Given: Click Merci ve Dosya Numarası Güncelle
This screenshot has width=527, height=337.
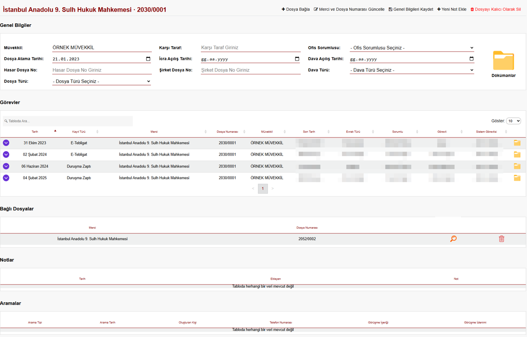Looking at the screenshot, I should (x=349, y=9).
